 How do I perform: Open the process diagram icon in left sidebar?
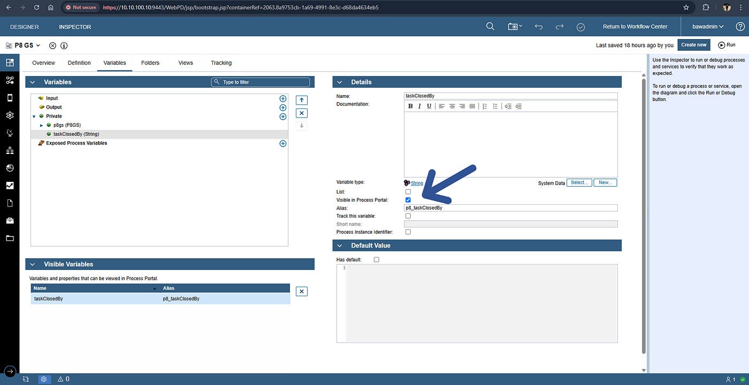click(x=10, y=80)
